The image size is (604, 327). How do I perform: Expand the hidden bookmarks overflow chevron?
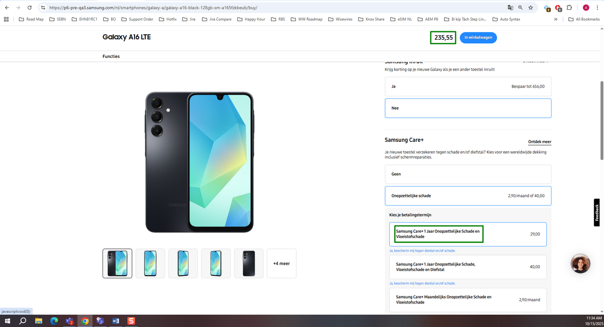tap(555, 19)
